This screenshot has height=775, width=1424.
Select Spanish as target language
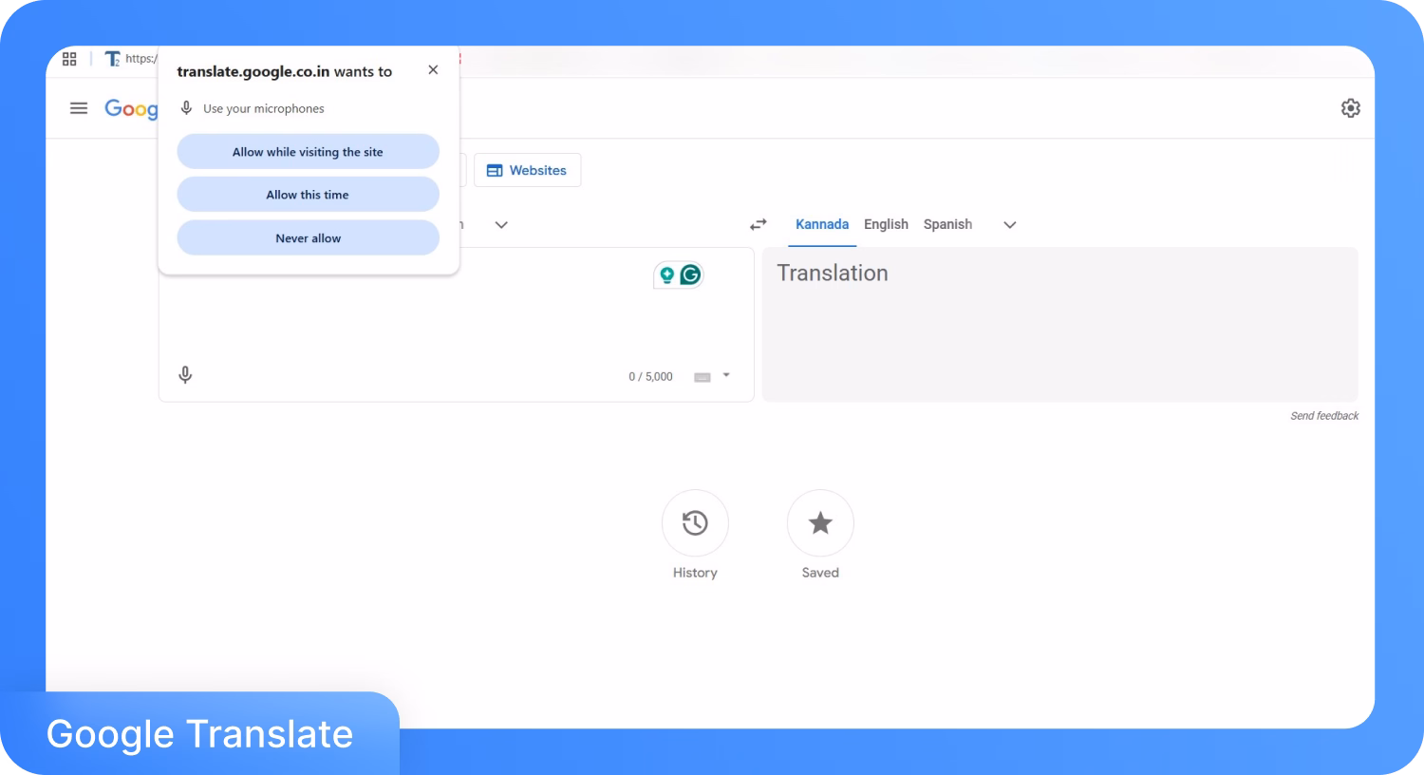click(947, 225)
